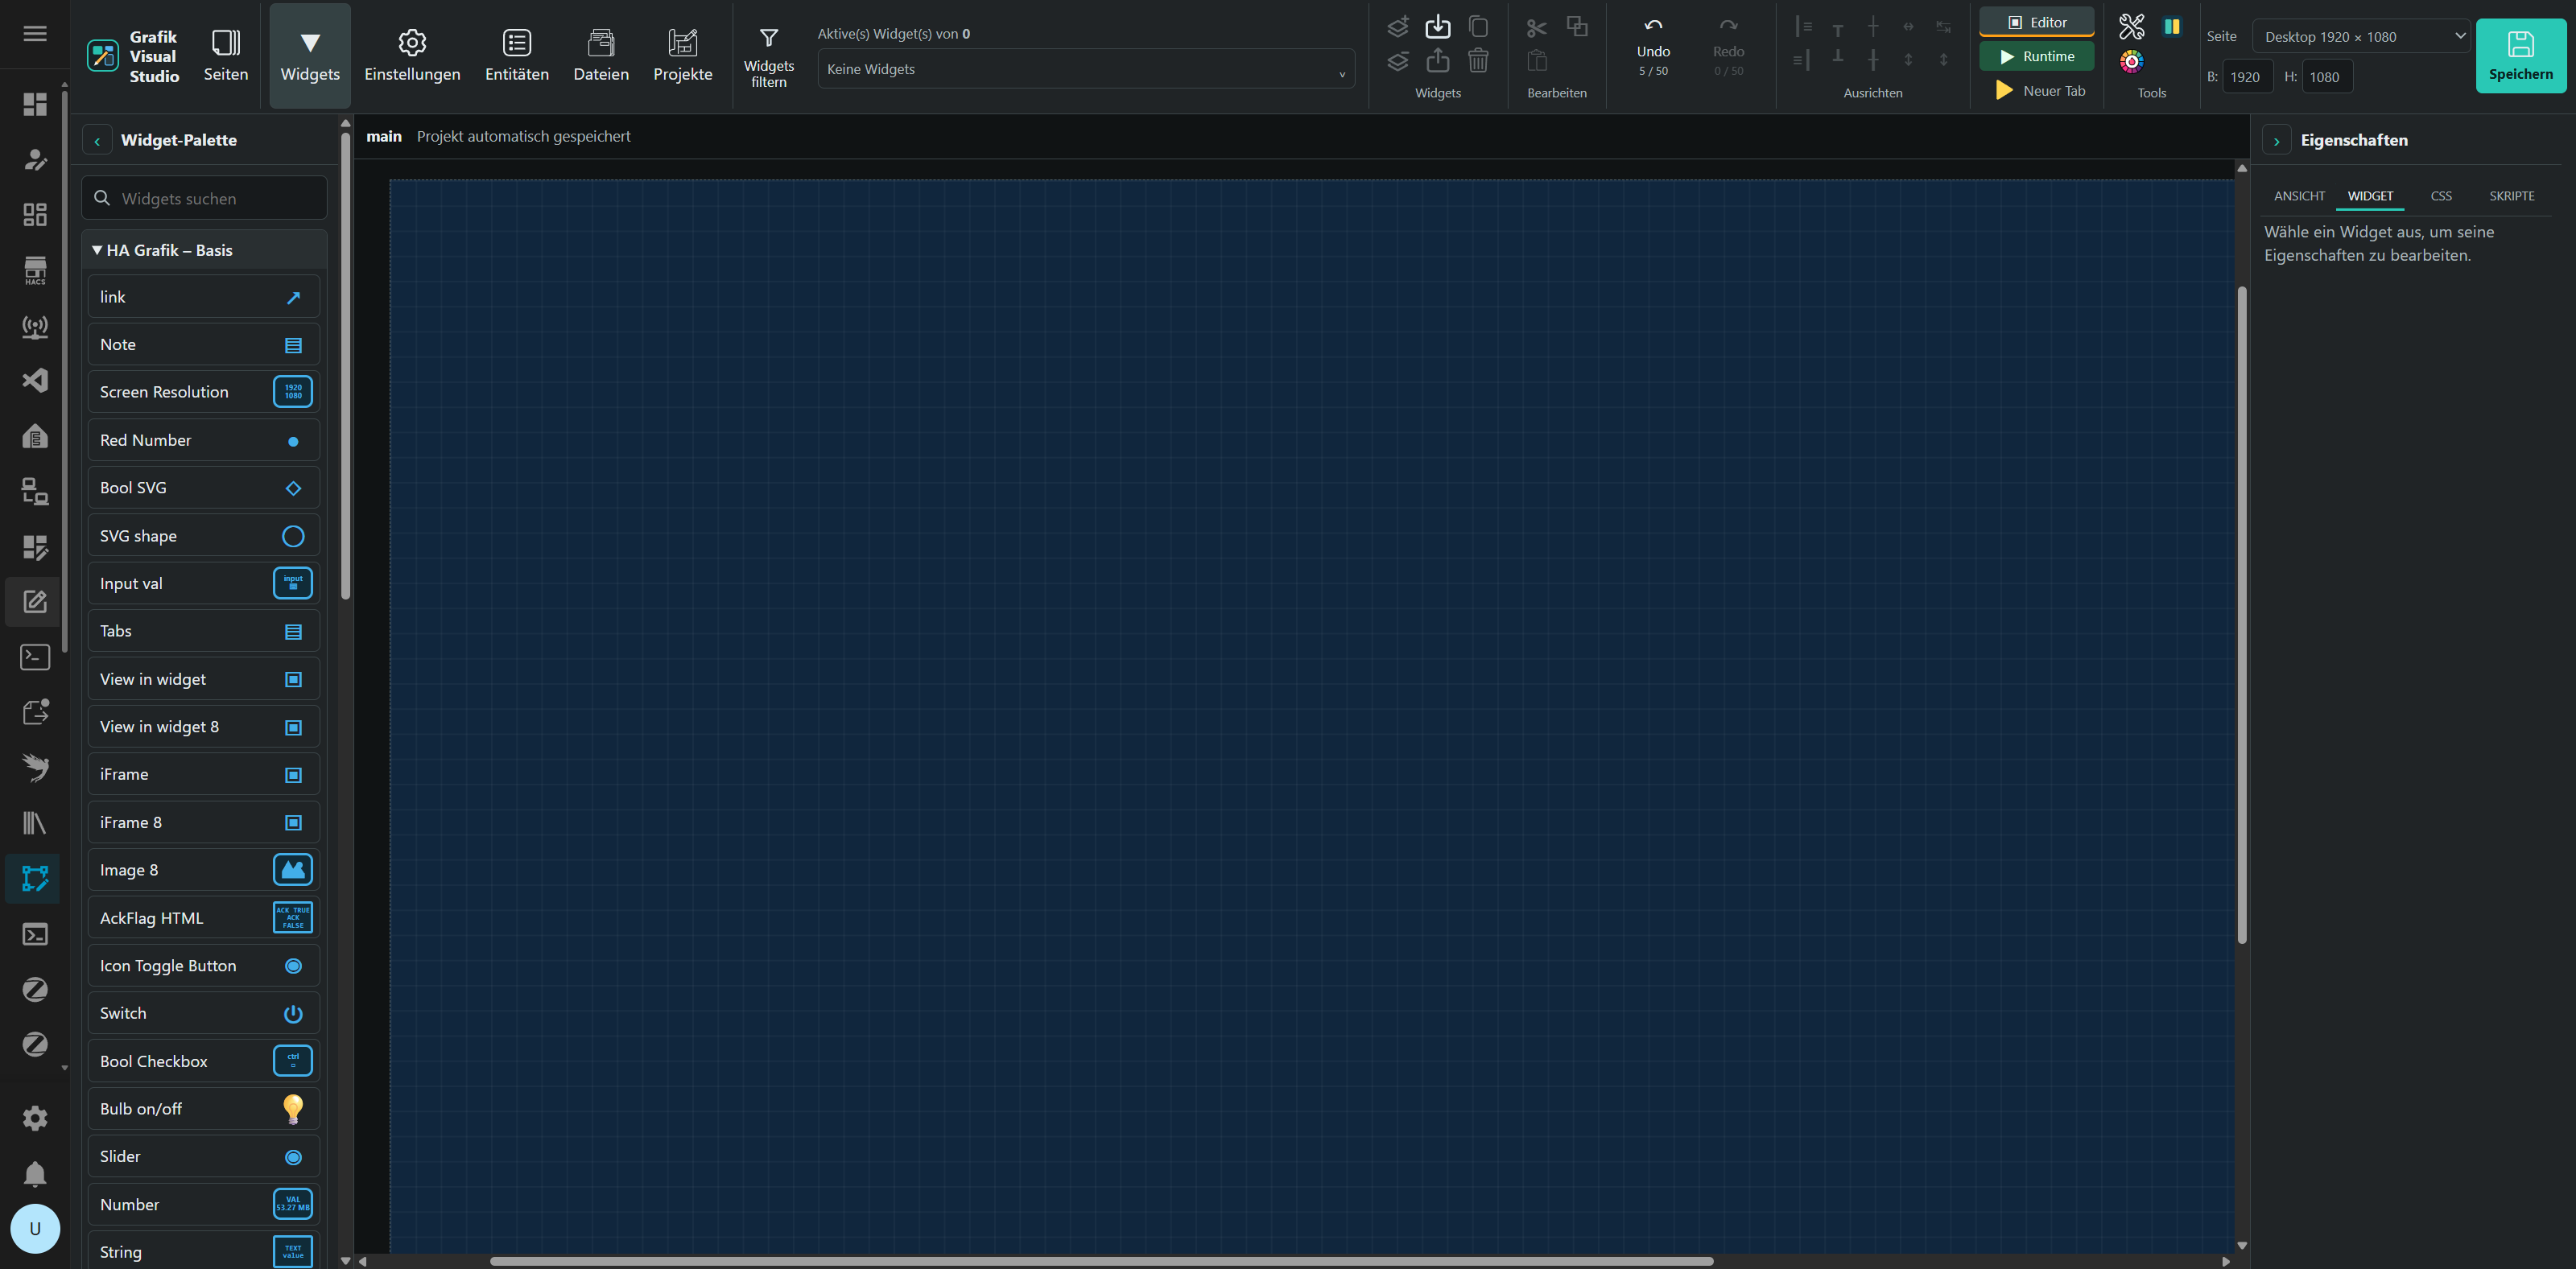
Task: Open the Desktop 1920 × 1080 page dropdown
Action: coord(2361,36)
